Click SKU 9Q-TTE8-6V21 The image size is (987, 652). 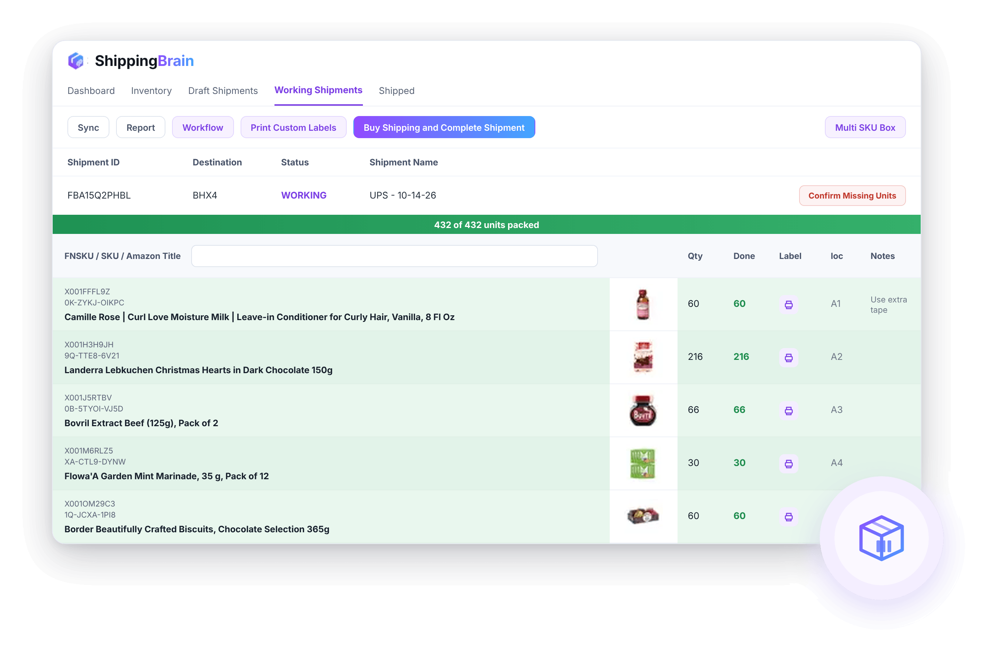click(x=92, y=356)
